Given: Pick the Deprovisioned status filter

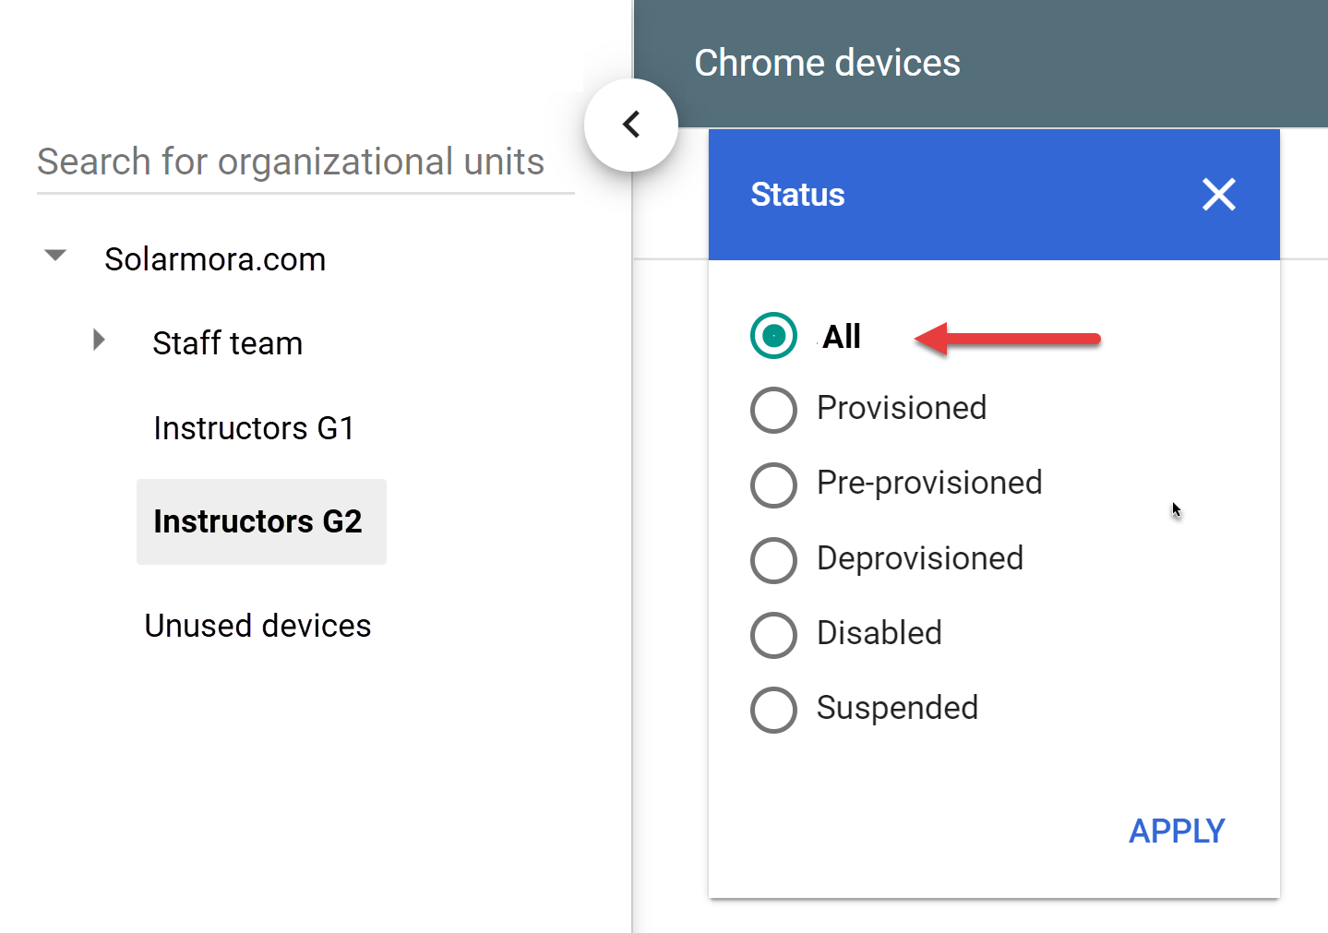Looking at the screenshot, I should click(773, 560).
